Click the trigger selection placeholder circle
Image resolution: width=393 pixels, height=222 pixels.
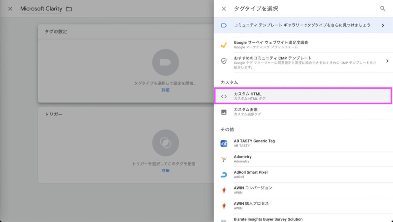pos(165,143)
